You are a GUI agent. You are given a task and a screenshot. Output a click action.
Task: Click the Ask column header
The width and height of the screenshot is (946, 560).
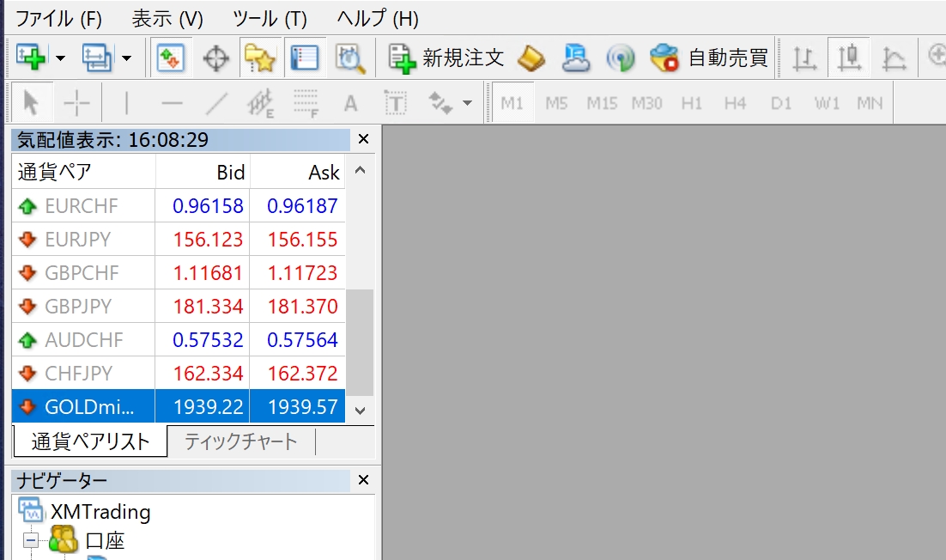tap(298, 172)
